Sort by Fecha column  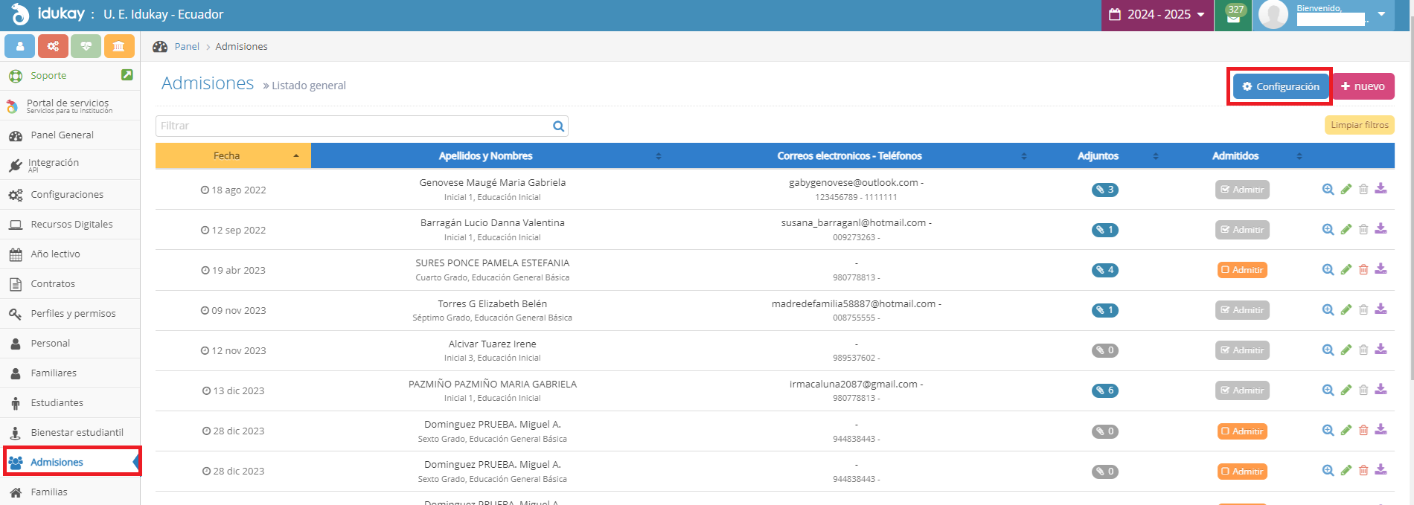pyautogui.click(x=233, y=155)
